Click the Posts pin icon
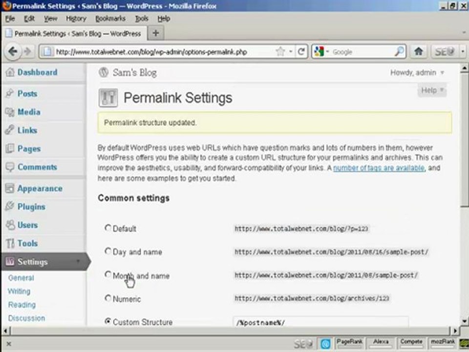This screenshot has width=469, height=352. pos(10,93)
